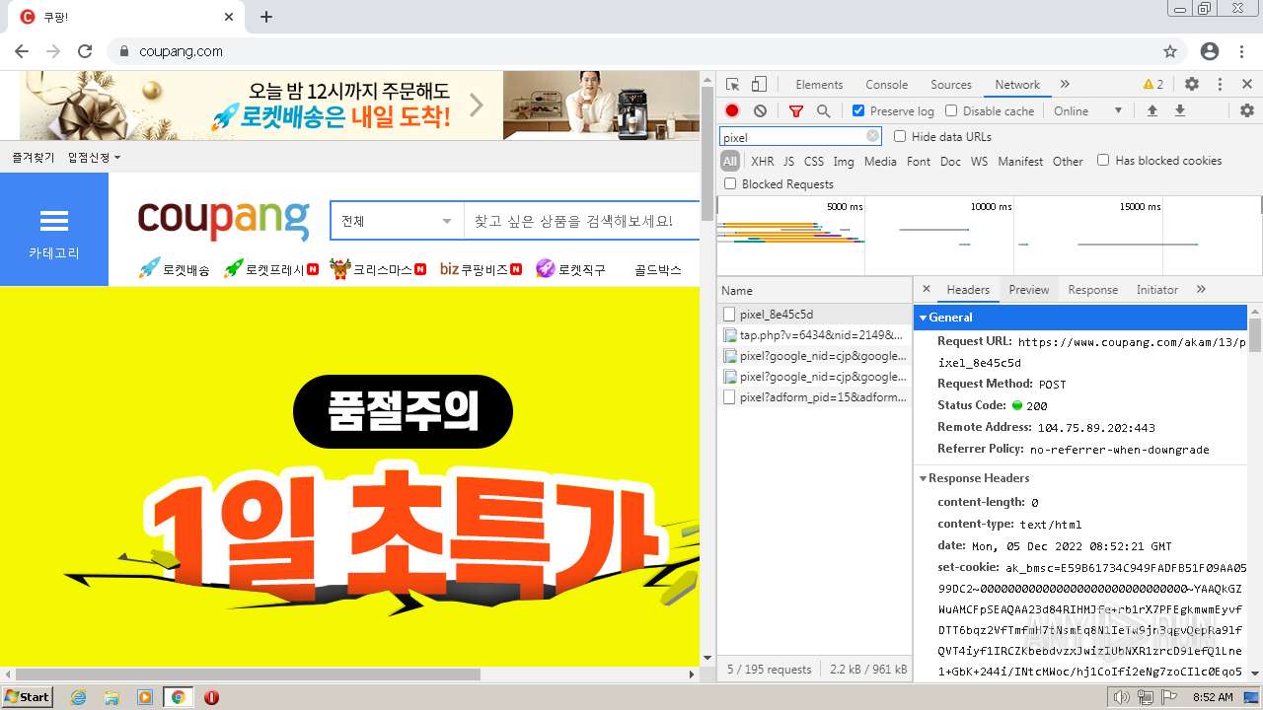Switch to the Sources tab
Viewport: 1263px width, 710px height.
click(951, 85)
